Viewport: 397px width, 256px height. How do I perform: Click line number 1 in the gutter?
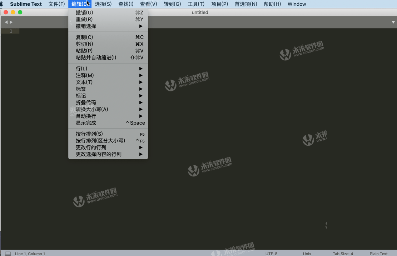11,31
